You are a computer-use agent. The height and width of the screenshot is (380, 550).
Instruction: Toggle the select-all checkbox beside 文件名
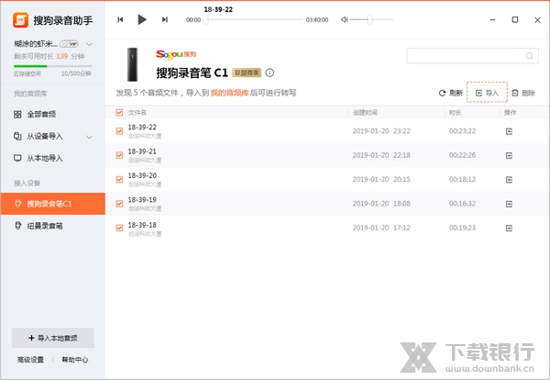[x=119, y=112]
